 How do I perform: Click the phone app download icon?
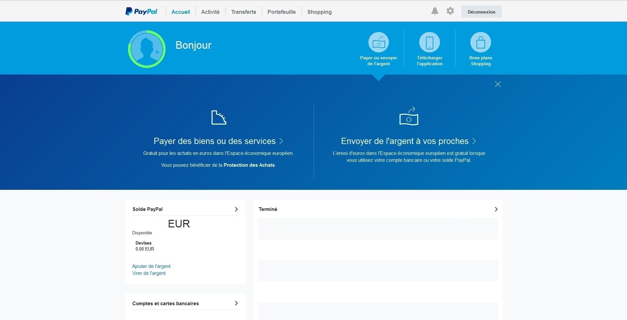click(x=429, y=42)
